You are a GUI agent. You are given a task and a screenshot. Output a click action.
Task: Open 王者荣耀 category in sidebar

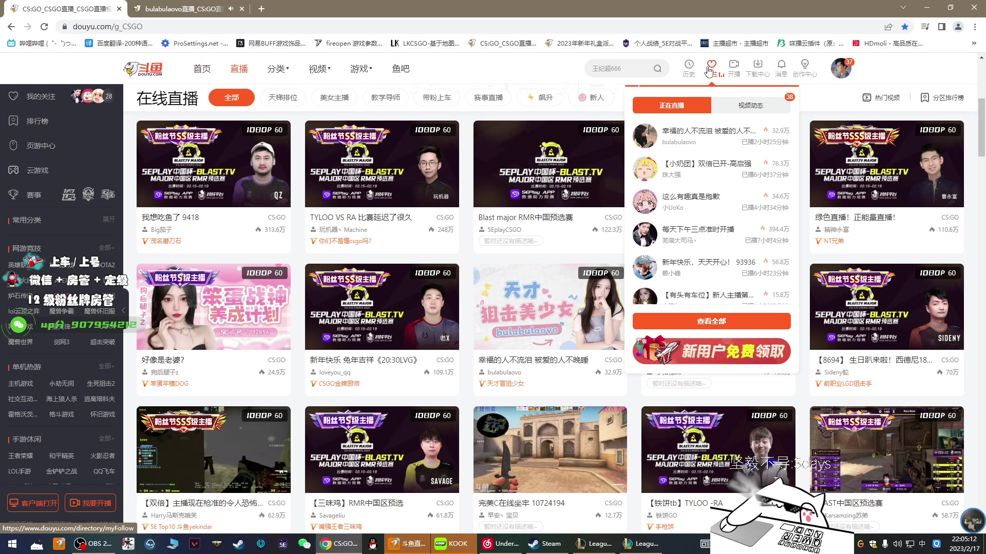[21, 456]
